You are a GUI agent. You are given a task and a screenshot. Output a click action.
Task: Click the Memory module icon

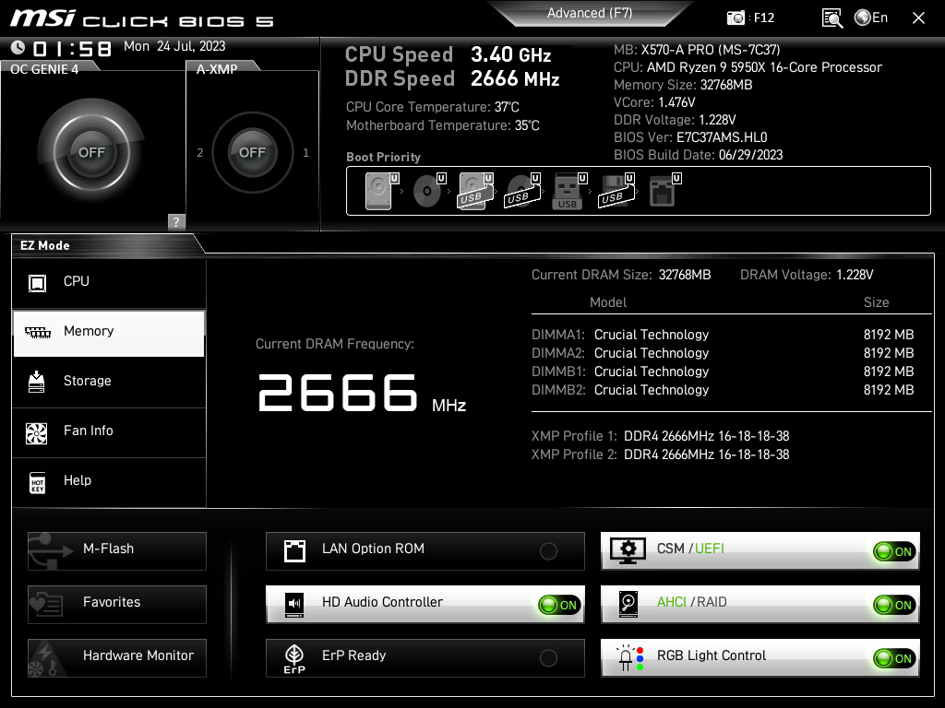tap(37, 332)
